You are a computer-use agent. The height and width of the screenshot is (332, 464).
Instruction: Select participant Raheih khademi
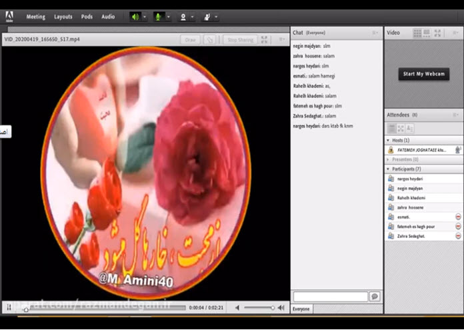click(424, 197)
